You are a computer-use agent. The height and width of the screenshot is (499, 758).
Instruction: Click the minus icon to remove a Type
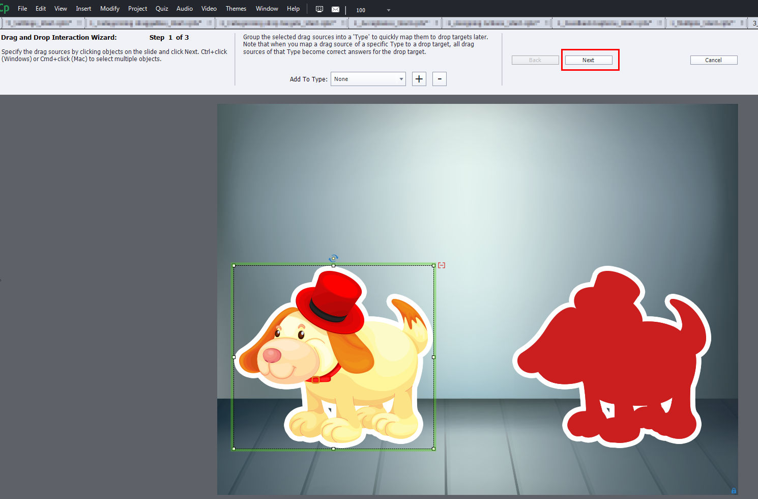point(439,78)
